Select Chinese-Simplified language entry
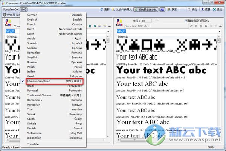The height and width of the screenshot is (151, 226). tap(53, 81)
